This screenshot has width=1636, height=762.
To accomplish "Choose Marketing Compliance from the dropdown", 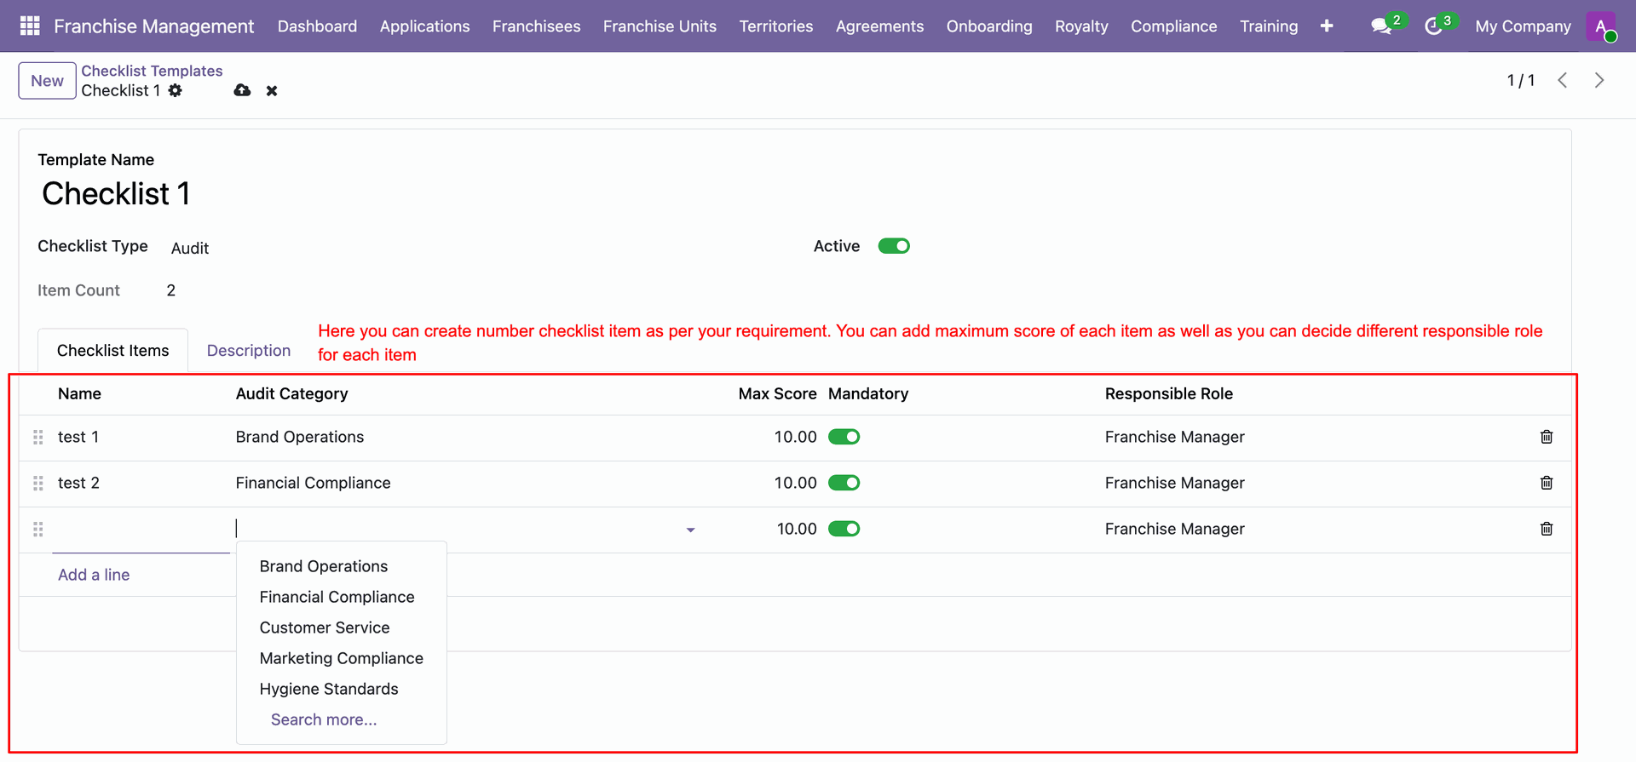I will 341,658.
